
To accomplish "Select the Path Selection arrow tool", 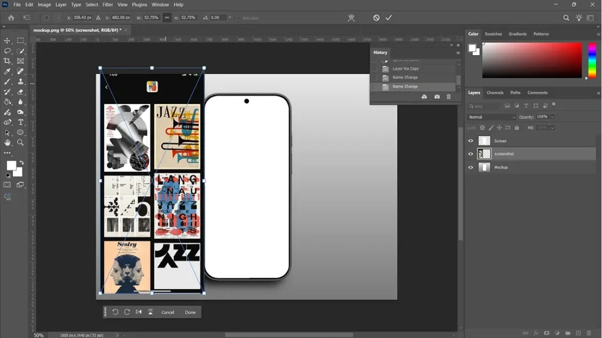I will [7, 132].
